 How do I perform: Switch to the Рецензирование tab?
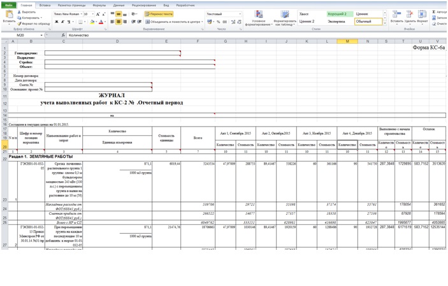(144, 5)
